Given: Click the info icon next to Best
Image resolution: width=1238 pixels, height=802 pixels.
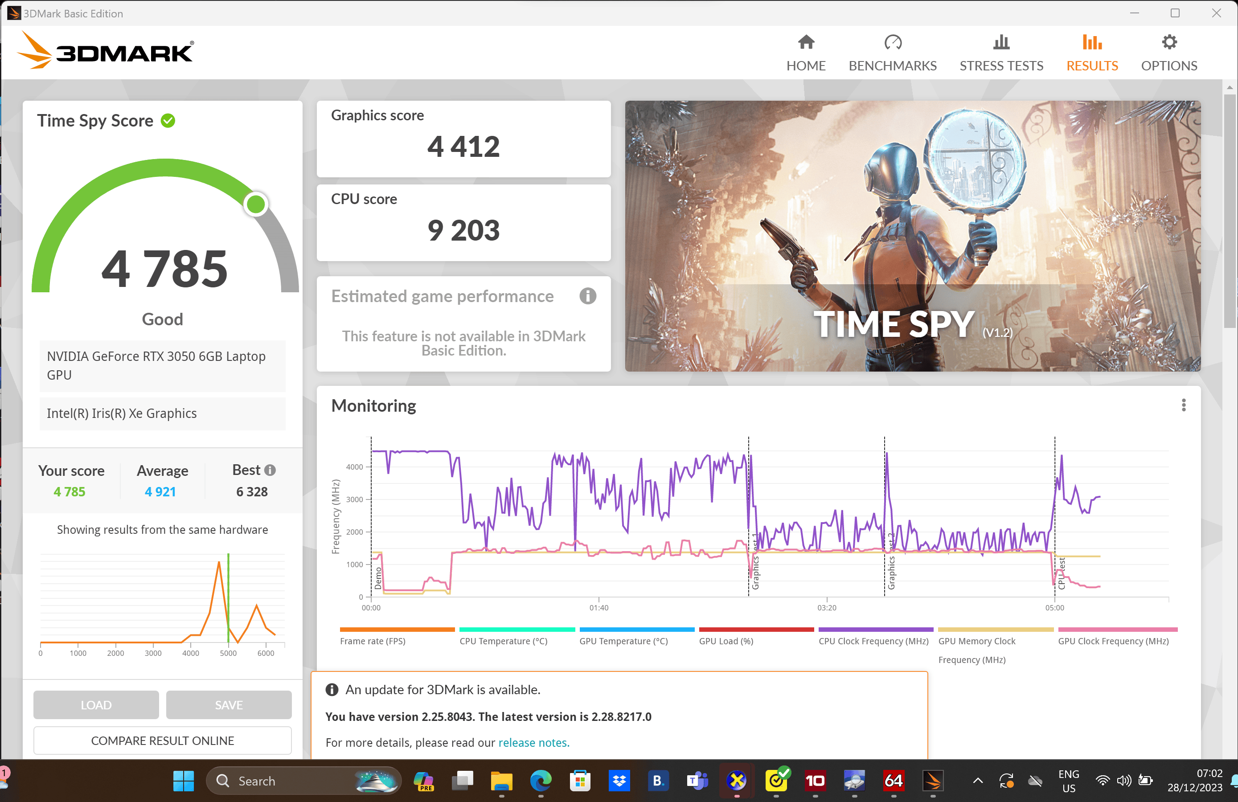Looking at the screenshot, I should click(x=270, y=470).
